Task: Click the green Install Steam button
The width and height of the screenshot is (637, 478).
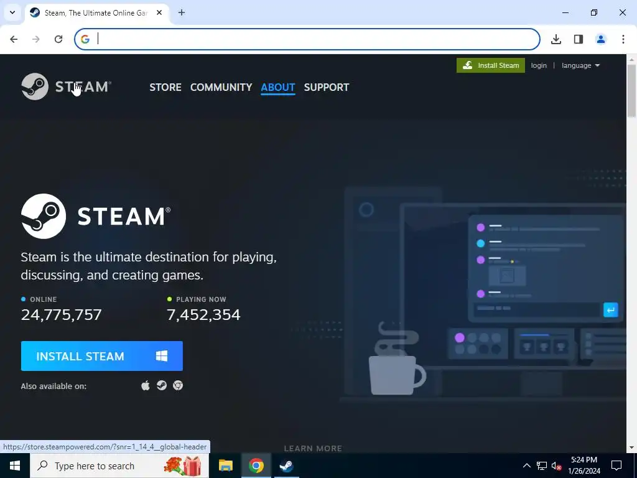Action: [490, 65]
